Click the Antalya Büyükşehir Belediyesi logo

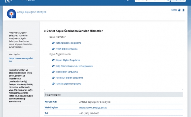point(11,13)
